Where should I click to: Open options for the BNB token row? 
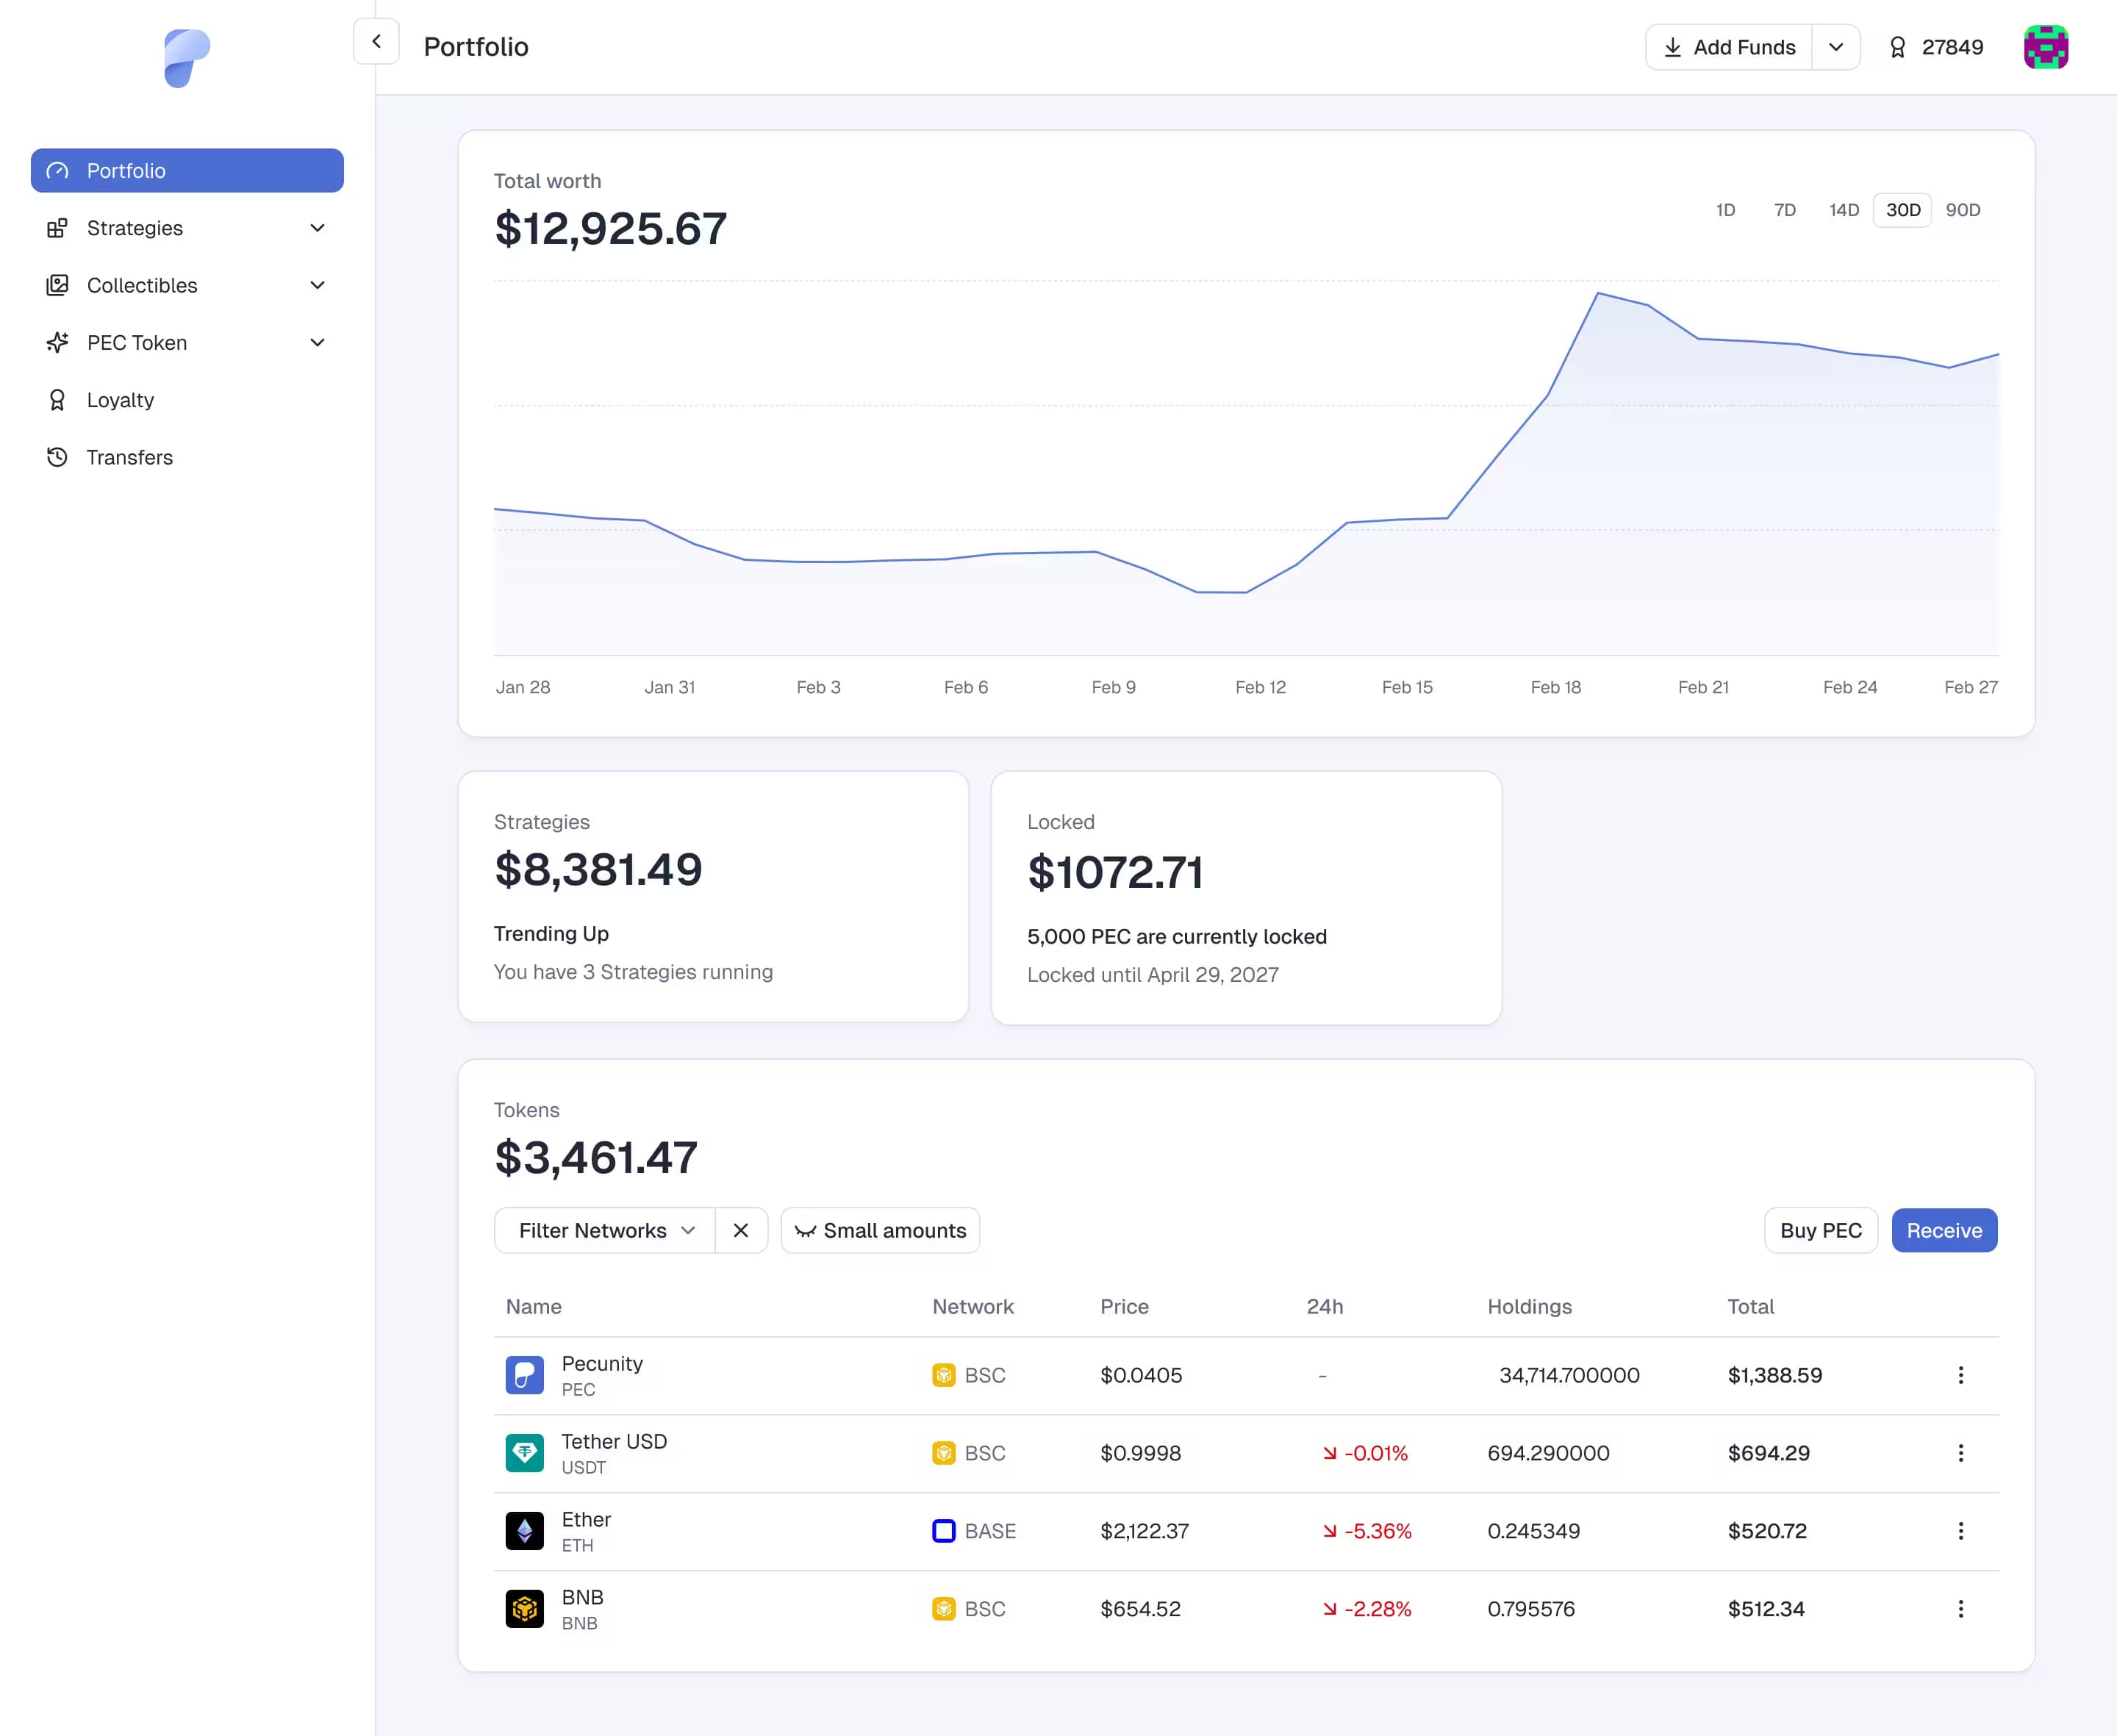tap(1961, 1609)
